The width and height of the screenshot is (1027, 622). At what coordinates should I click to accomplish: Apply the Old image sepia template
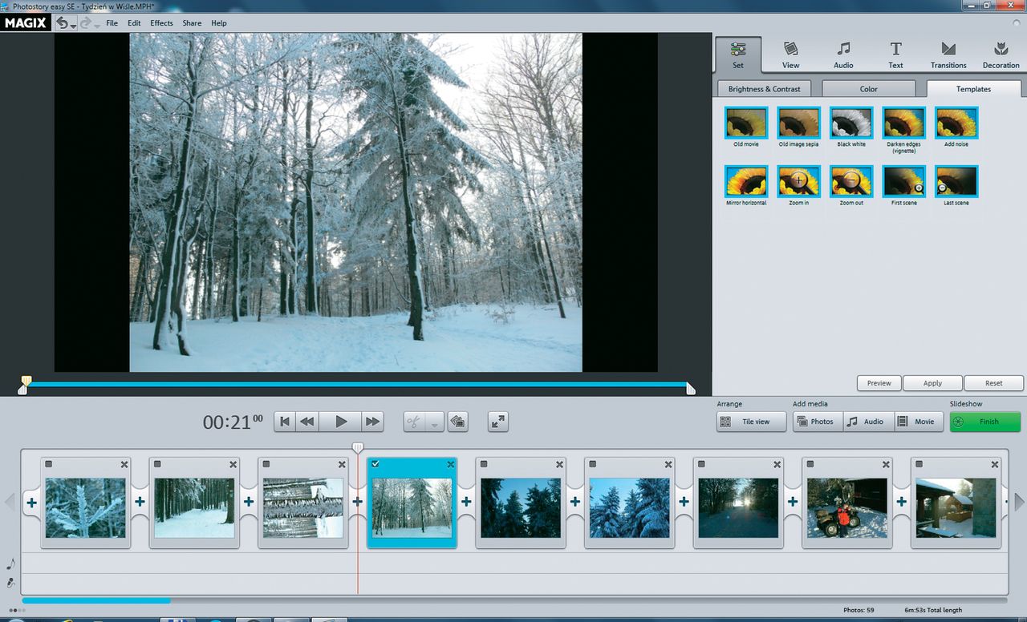pos(798,123)
